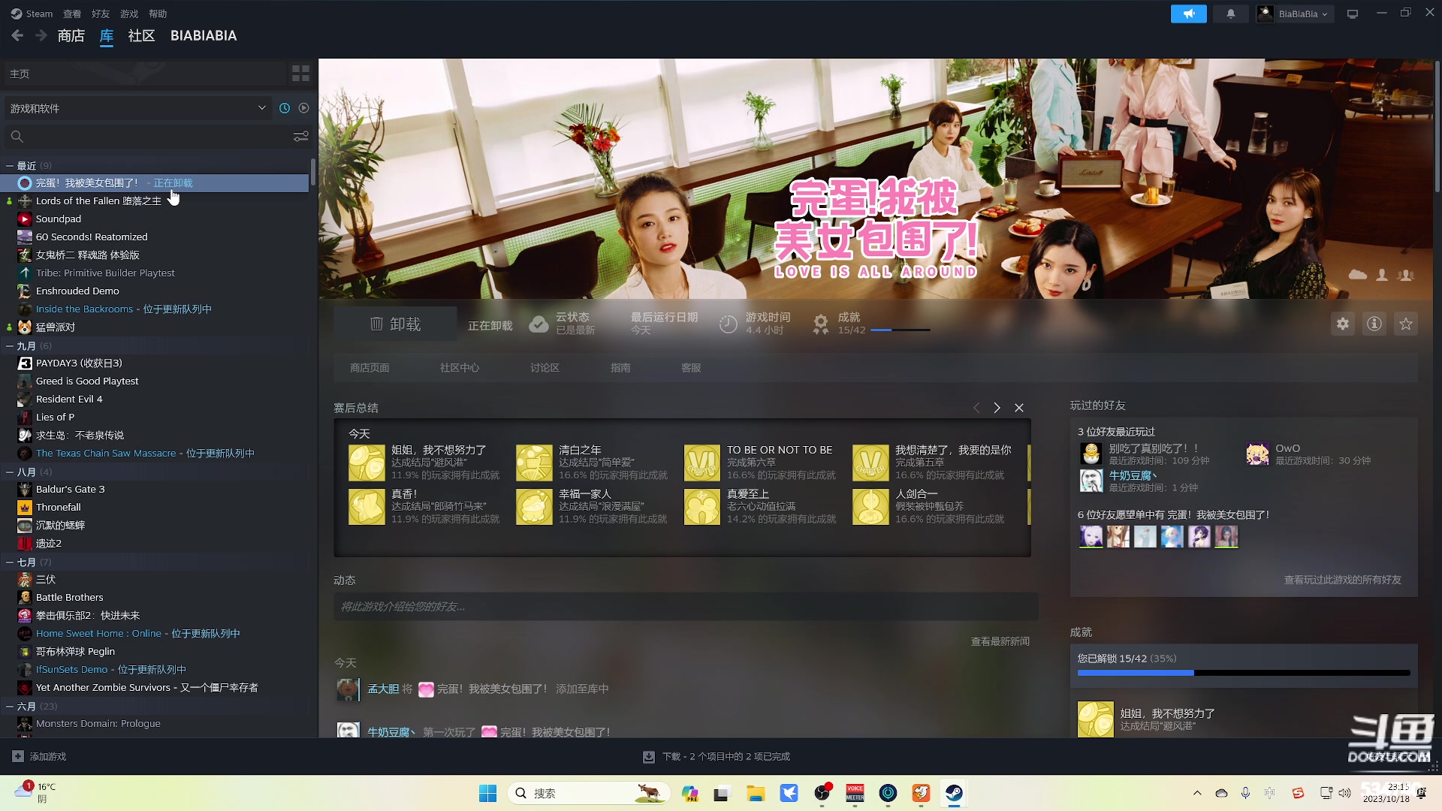Show next post-game summary page
The image size is (1442, 811).
click(x=997, y=408)
